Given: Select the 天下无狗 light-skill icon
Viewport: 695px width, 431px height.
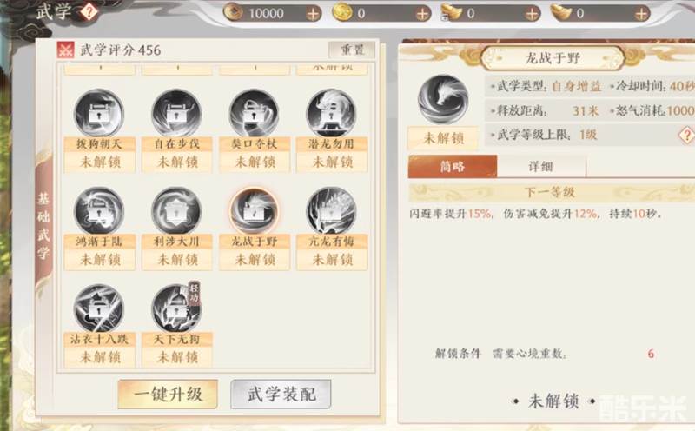Looking at the screenshot, I should (176, 308).
